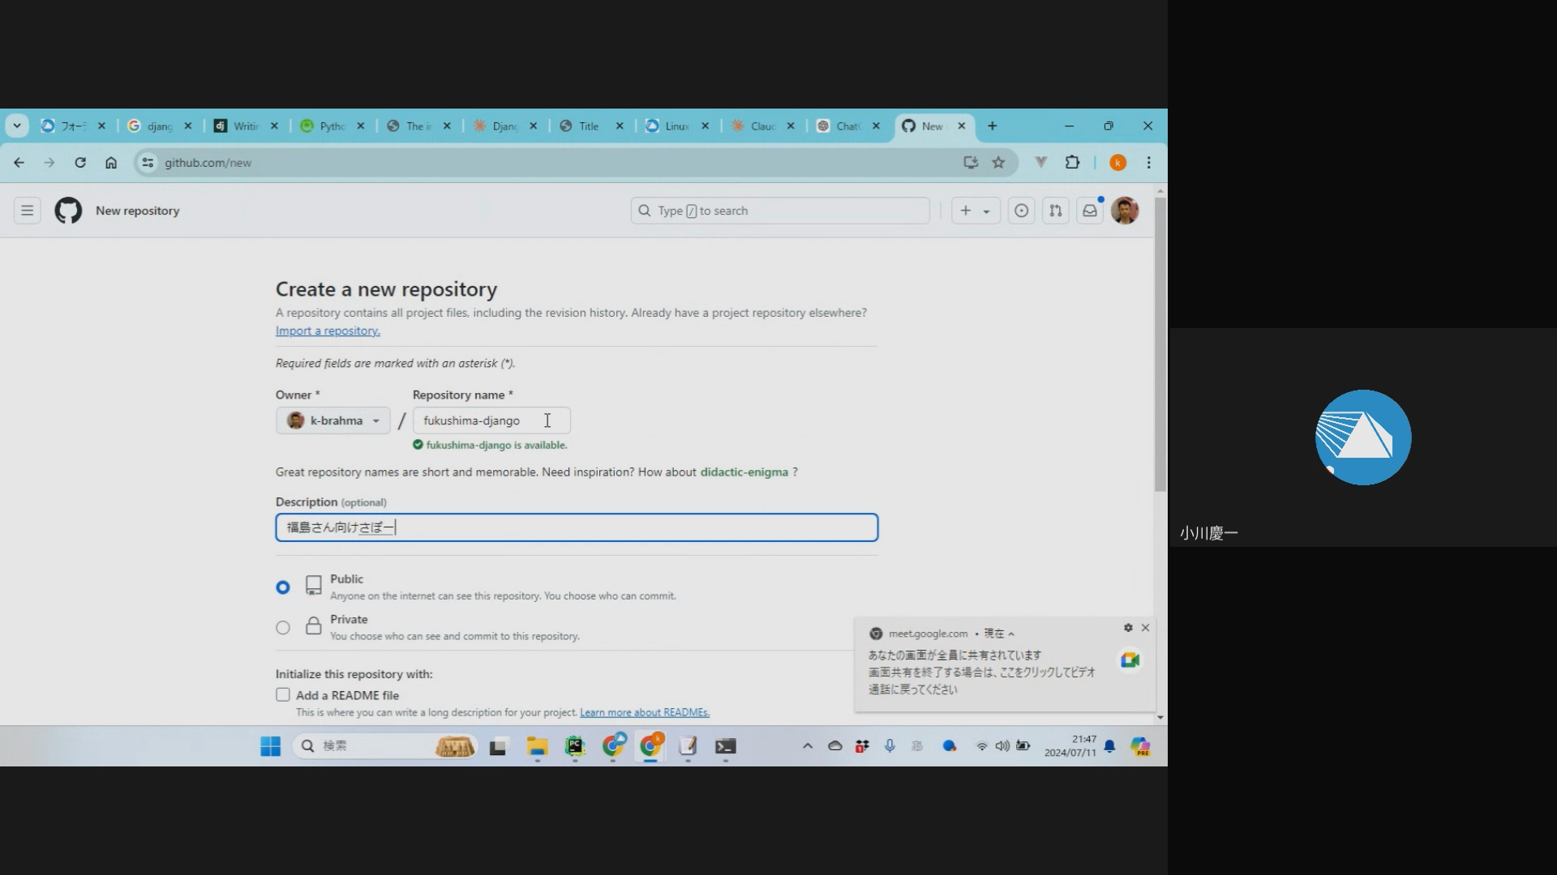This screenshot has height=875, width=1557.
Task: Follow the Import a repository link
Action: tap(328, 331)
